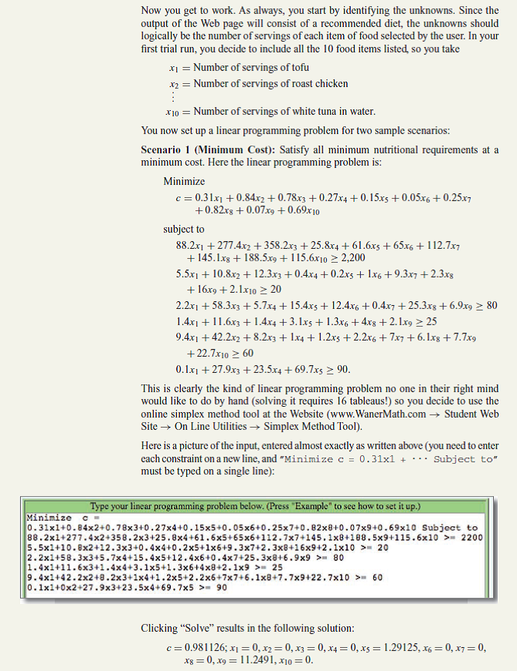Click printed constraint '0.1x1 + 27.9x3 + 23.5x4 + 69.7x5 ≥ 90.'
Viewport: 517px width, 671px height.
(x=263, y=370)
